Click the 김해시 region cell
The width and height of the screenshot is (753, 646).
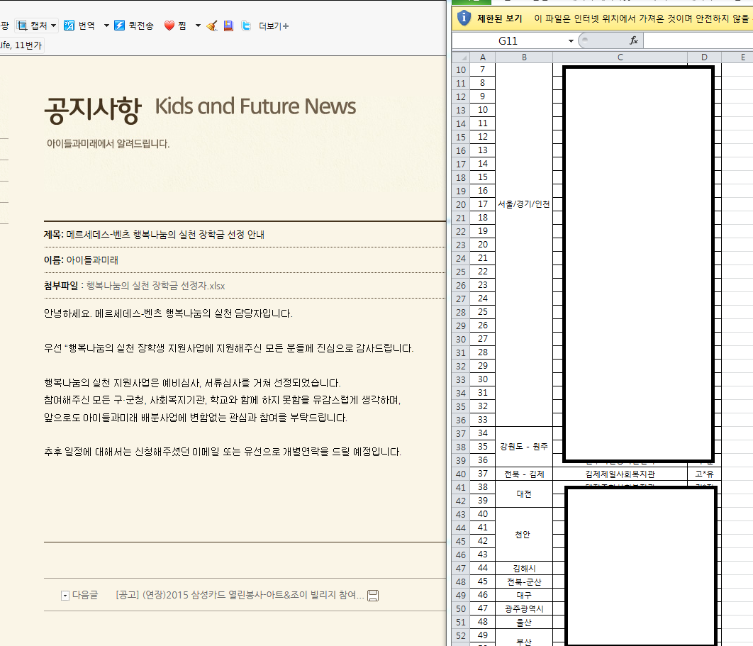pyautogui.click(x=524, y=568)
